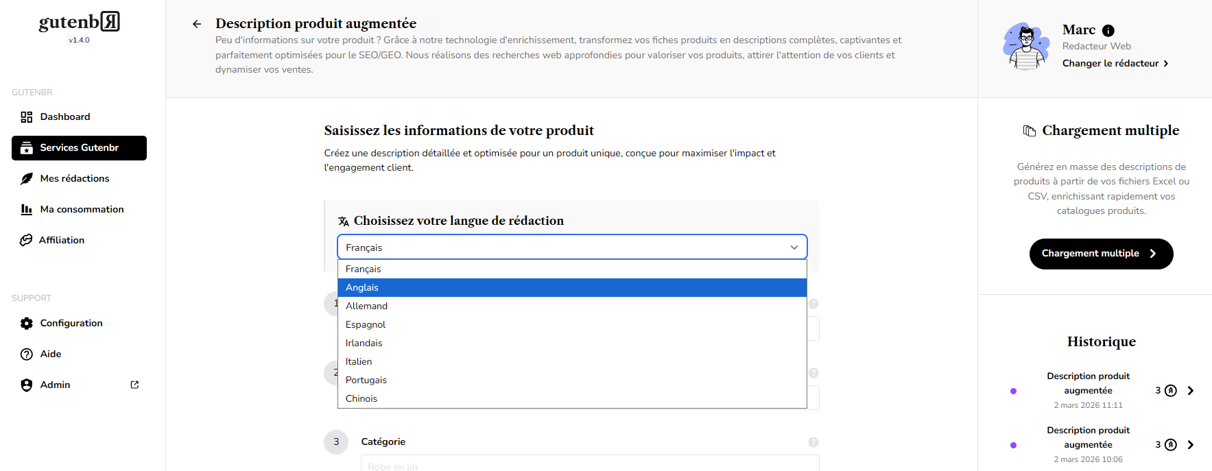Click the Gutenbr logo
Viewport: 1212px width, 471px height.
tap(79, 23)
